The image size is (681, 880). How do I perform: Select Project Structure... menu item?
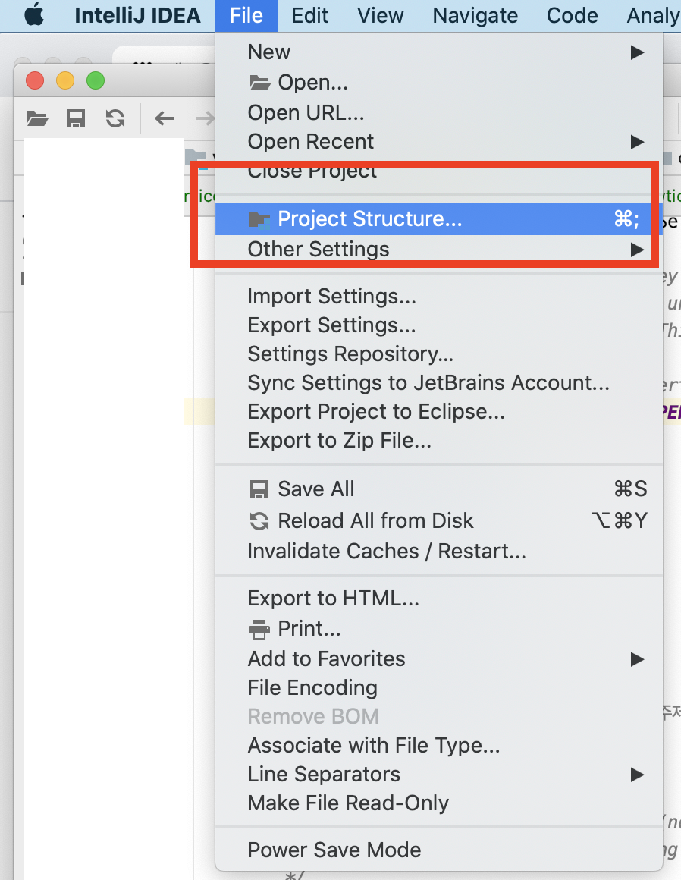click(438, 219)
